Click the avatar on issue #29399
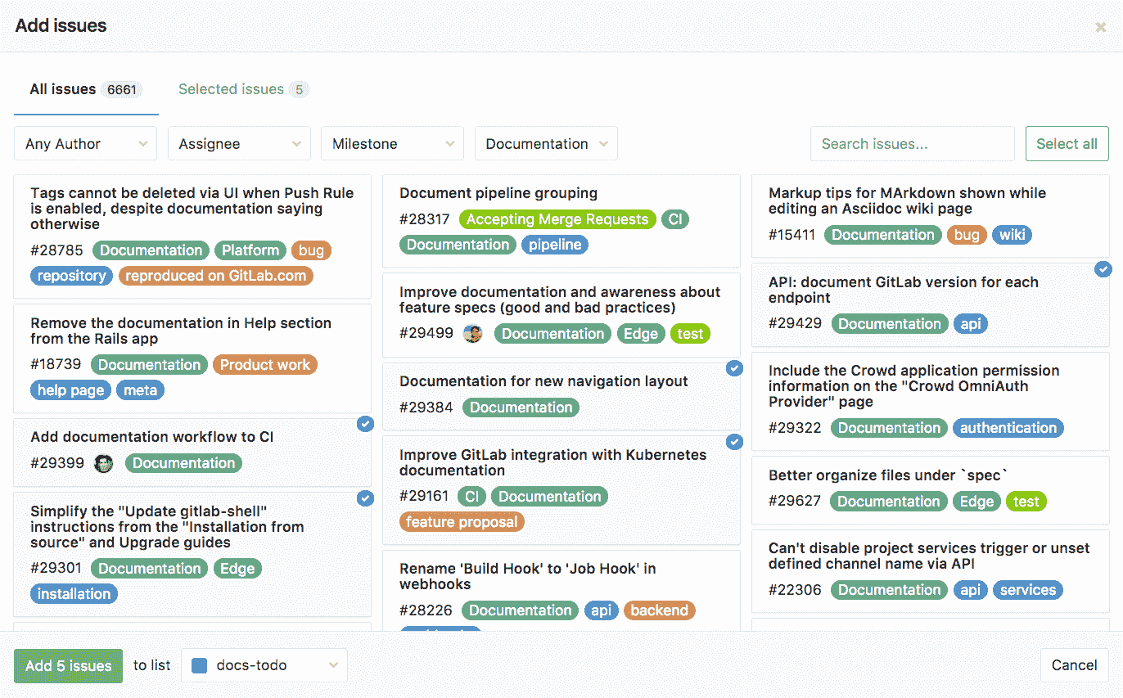 pyautogui.click(x=103, y=463)
